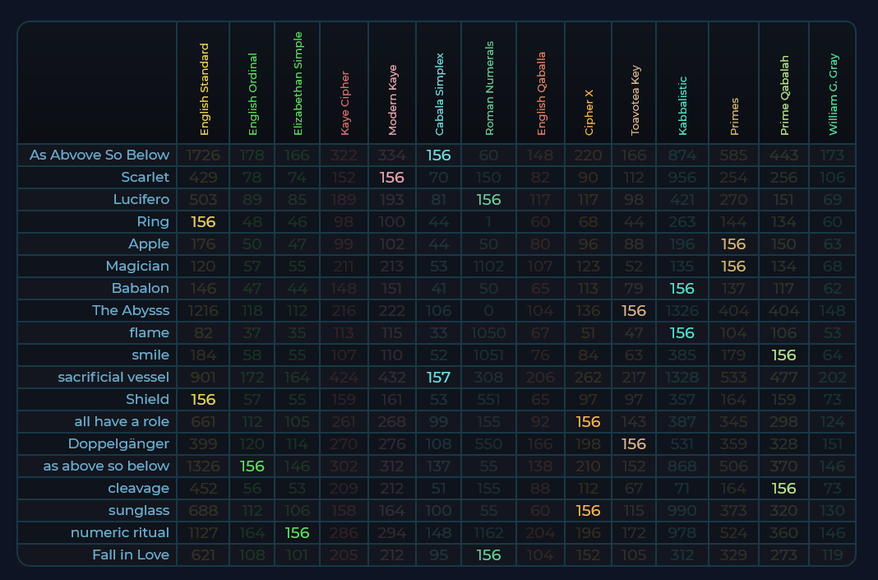The height and width of the screenshot is (580, 878).
Task: Select the 1726 value in English Standard column
Action: click(x=203, y=155)
